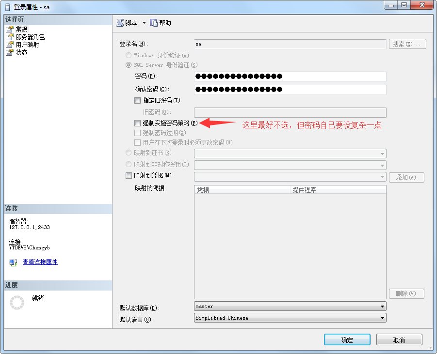The height and width of the screenshot is (354, 437).
Task: Click the 确定 button
Action: click(x=347, y=340)
